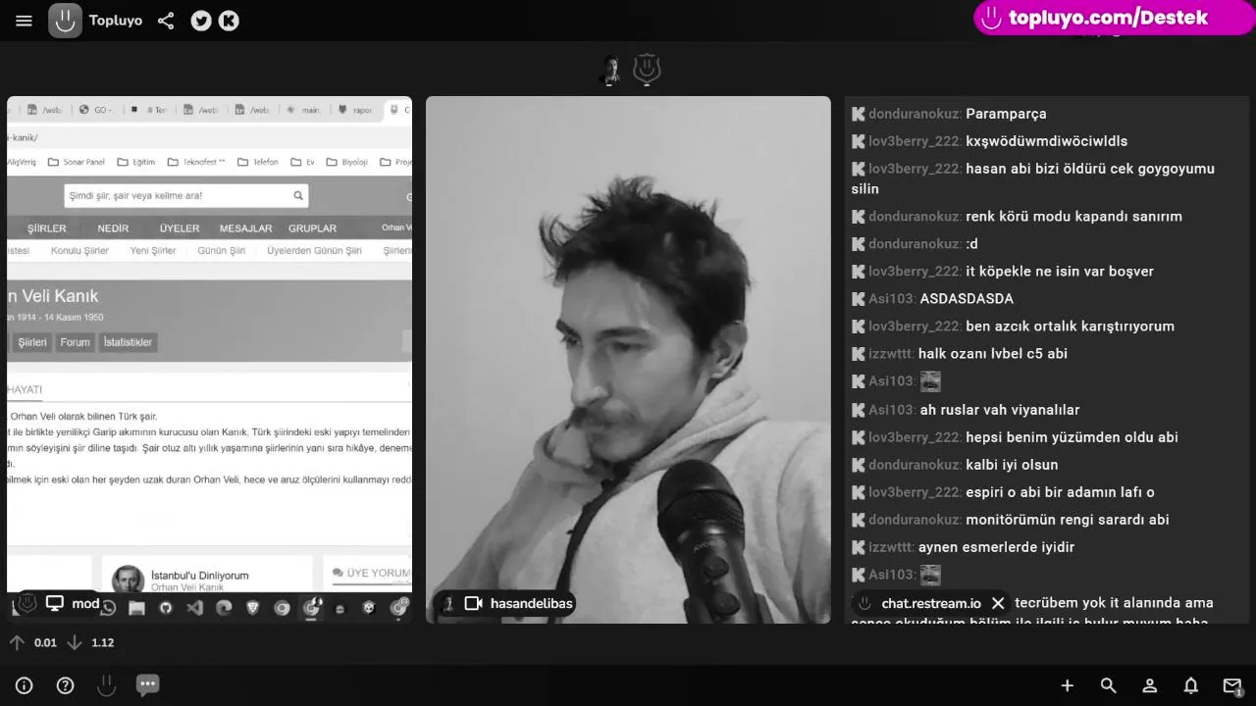Image resolution: width=1256 pixels, height=706 pixels.
Task: Open Brave from the shared-screen taskbar
Action: tap(253, 608)
